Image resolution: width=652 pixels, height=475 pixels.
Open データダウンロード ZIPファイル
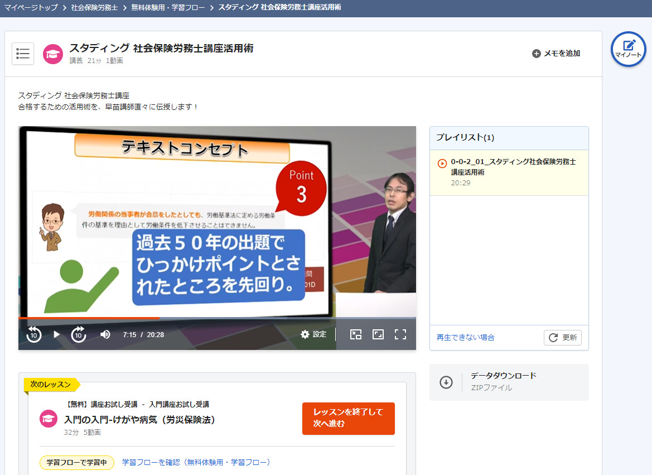click(x=509, y=382)
